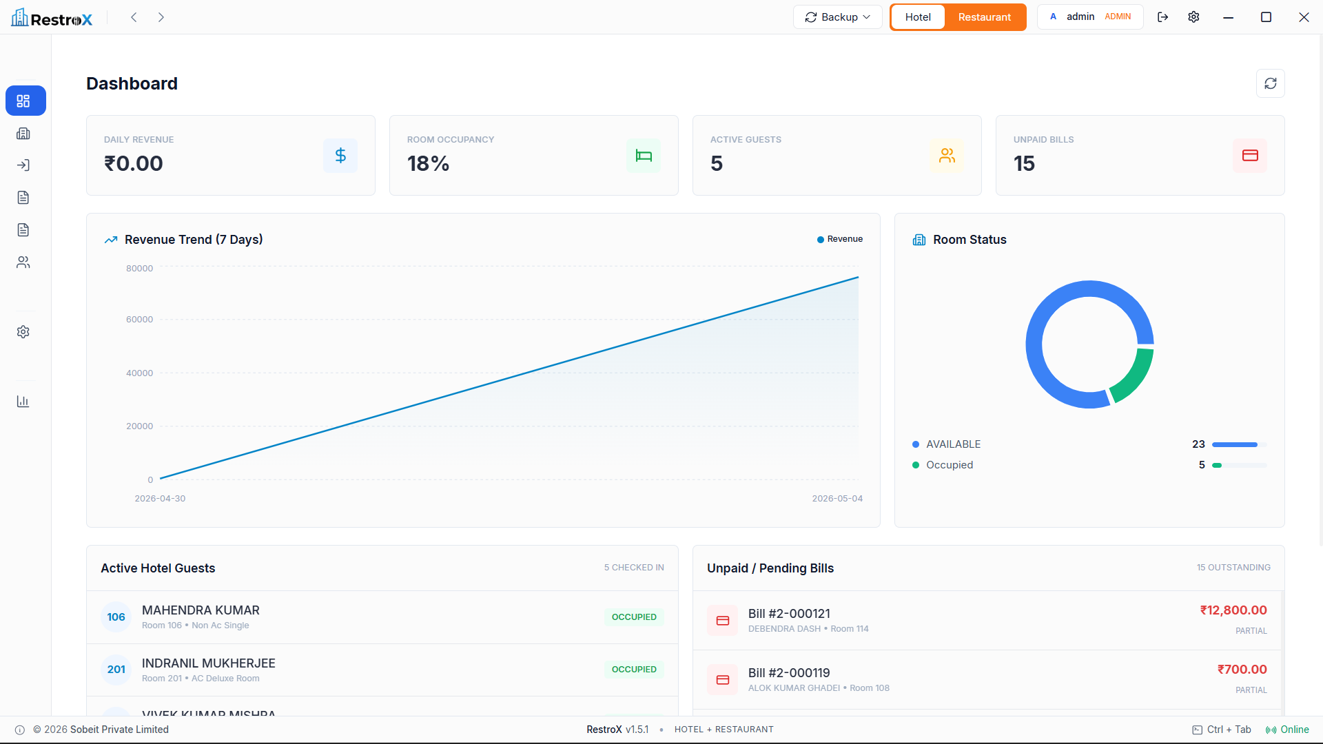
Task: Click the Active Guests people icon
Action: point(947,156)
